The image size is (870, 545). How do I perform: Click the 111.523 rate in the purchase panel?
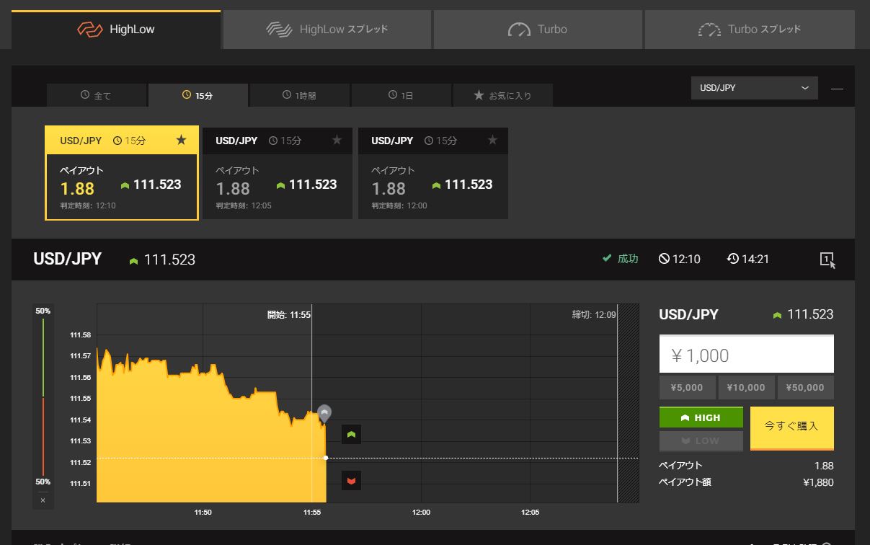coord(810,314)
